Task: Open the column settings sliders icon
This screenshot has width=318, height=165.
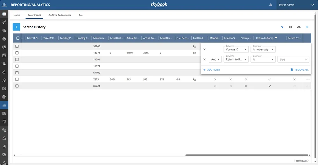Action: [x=307, y=27]
